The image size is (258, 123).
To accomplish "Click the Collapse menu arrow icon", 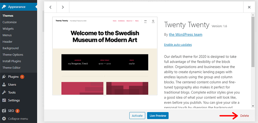I will 4,119.
